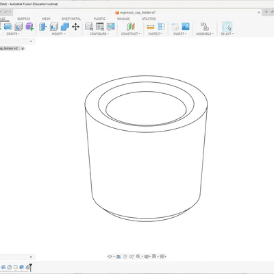The width and height of the screenshot is (274, 274).
Task: Collapse the browser panel header arrow
Action: tap(31, 41)
